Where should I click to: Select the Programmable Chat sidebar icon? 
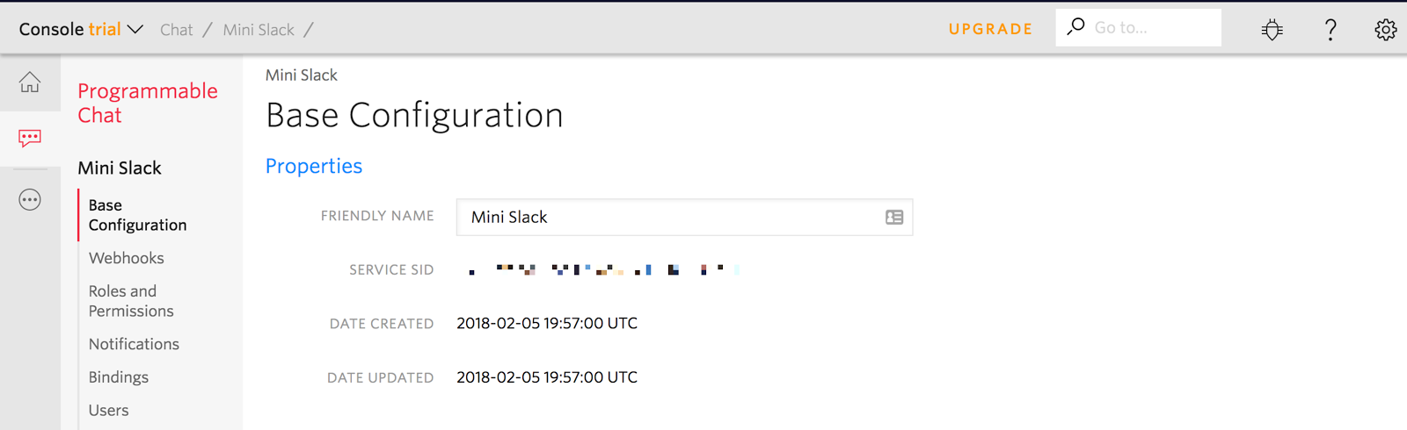click(x=30, y=138)
